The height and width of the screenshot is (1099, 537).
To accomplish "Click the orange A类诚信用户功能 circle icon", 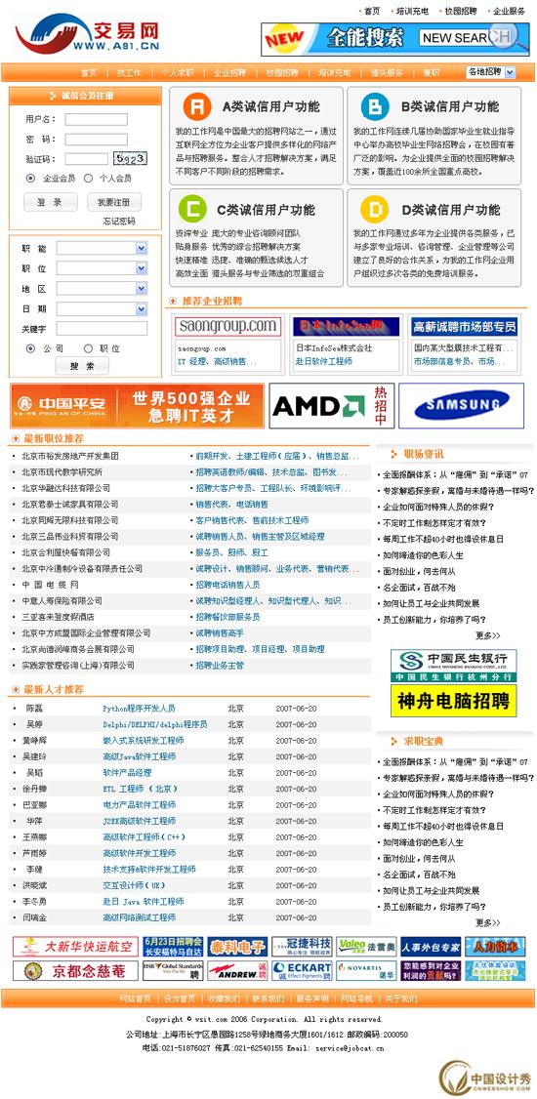I will 197,106.
